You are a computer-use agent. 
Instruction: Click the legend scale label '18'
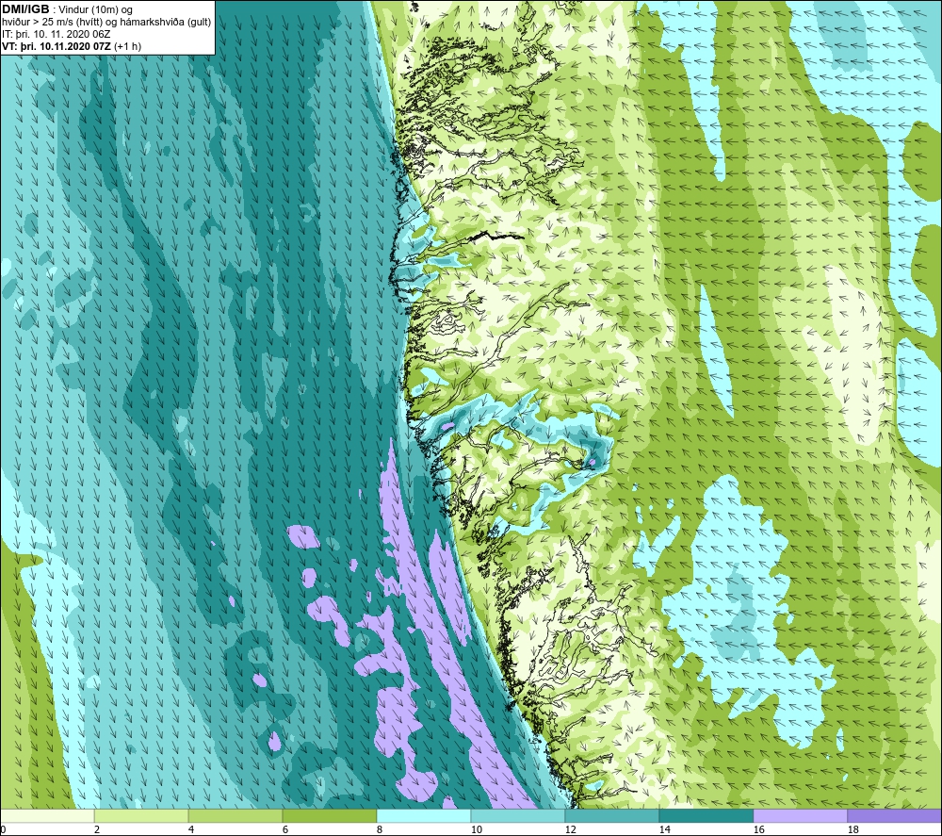click(853, 830)
